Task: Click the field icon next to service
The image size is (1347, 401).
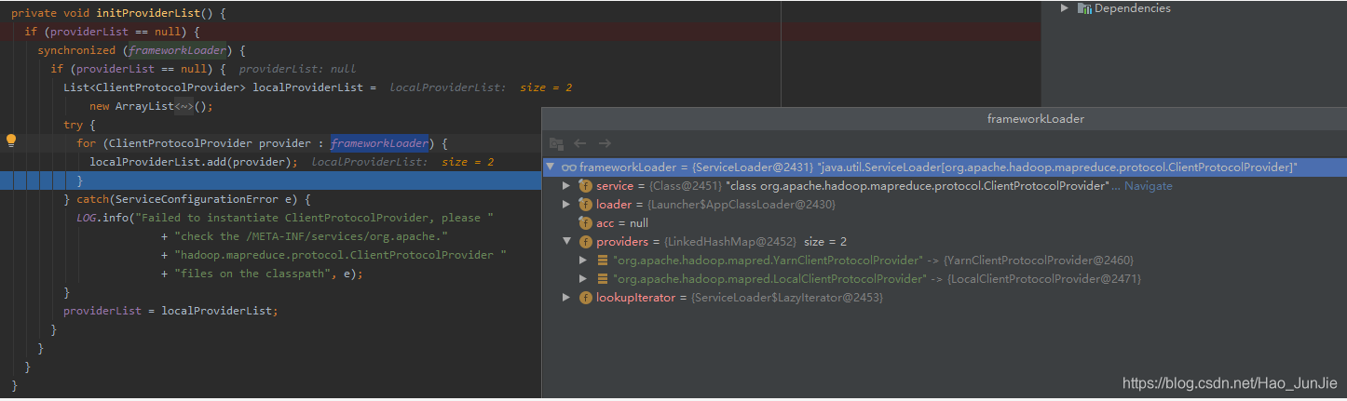Action: [585, 186]
